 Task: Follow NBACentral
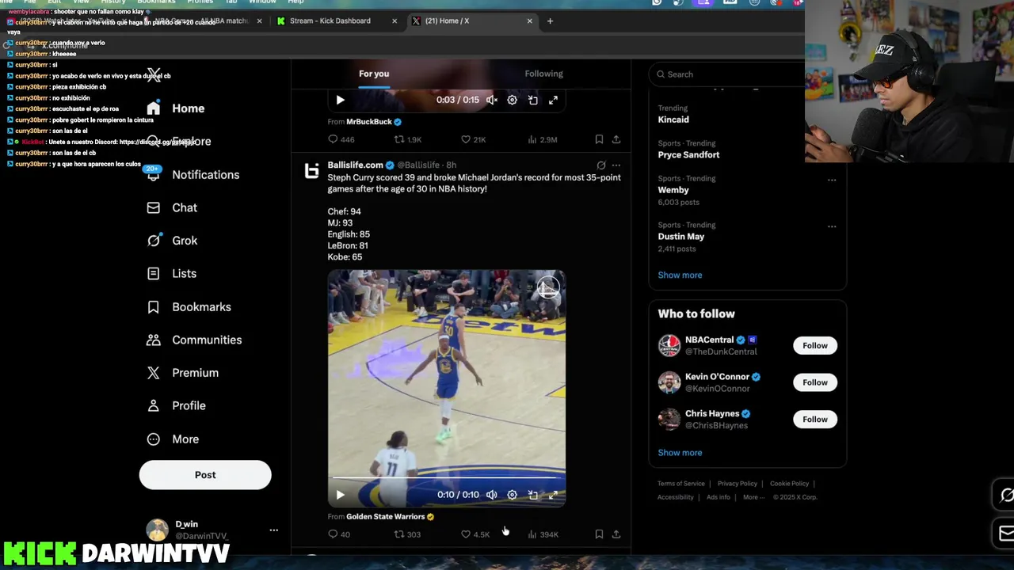point(814,345)
